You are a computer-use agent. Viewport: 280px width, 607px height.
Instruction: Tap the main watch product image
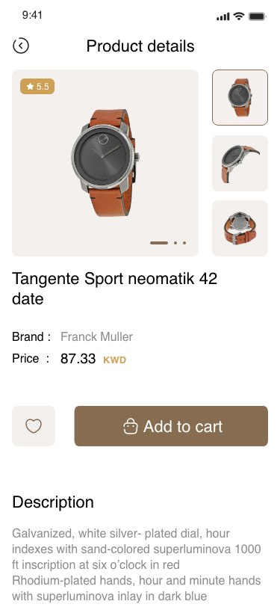(105, 163)
